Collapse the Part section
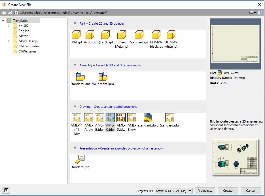The width and height of the screenshot is (265, 196). click(75, 23)
